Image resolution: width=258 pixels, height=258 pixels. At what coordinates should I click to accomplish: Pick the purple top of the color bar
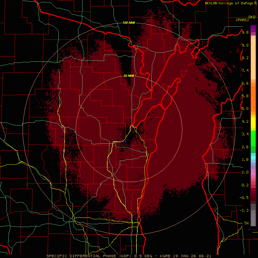(253, 29)
